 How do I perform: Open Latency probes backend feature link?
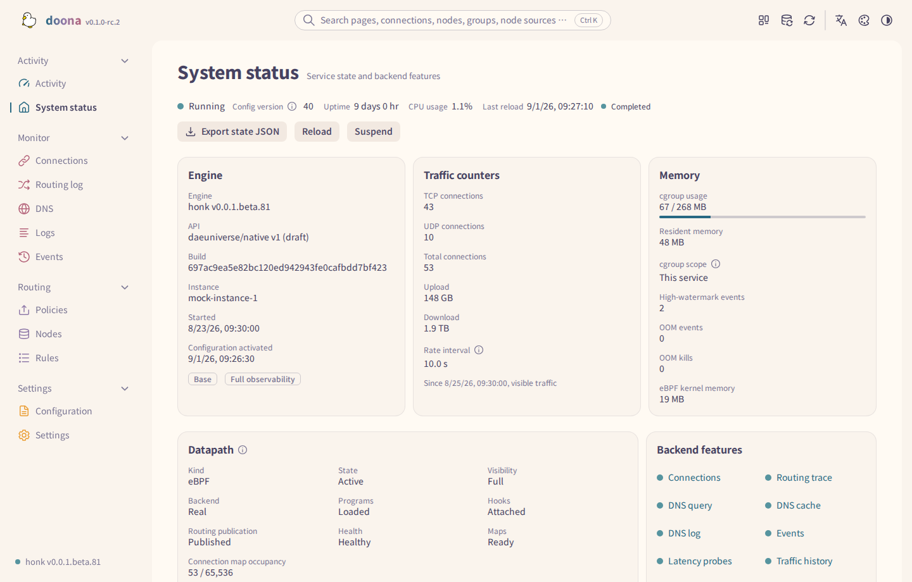coord(700,561)
